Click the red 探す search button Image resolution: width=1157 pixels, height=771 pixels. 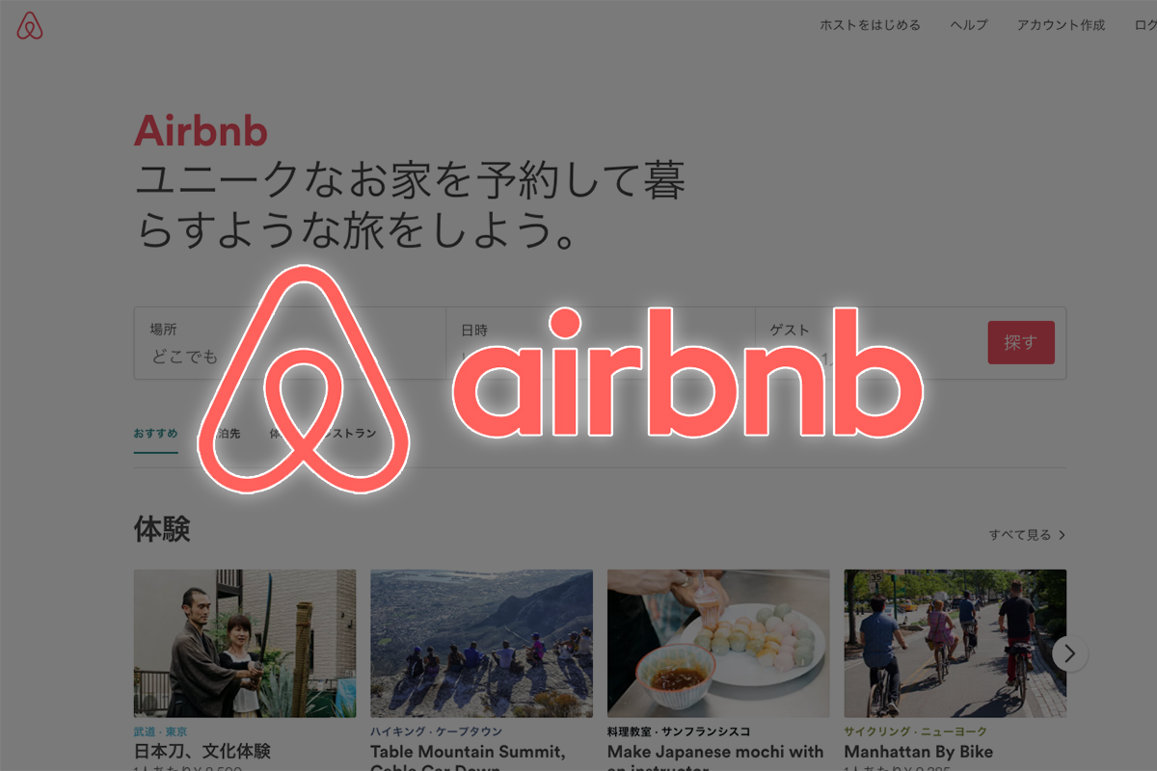pos(1021,342)
